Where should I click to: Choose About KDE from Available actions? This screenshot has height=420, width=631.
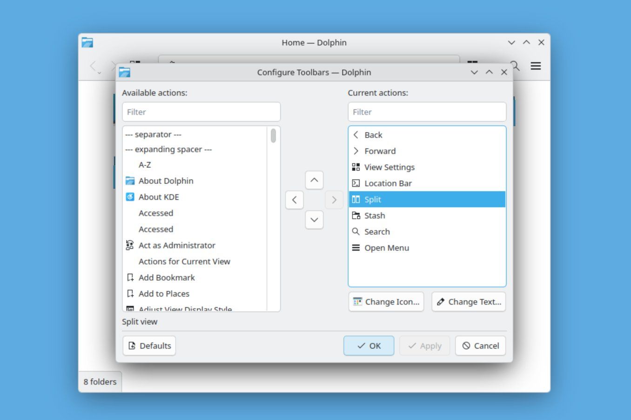[195, 197]
